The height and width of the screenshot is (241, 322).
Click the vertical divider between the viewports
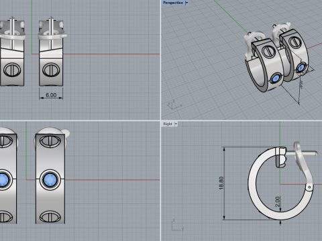tap(160, 120)
